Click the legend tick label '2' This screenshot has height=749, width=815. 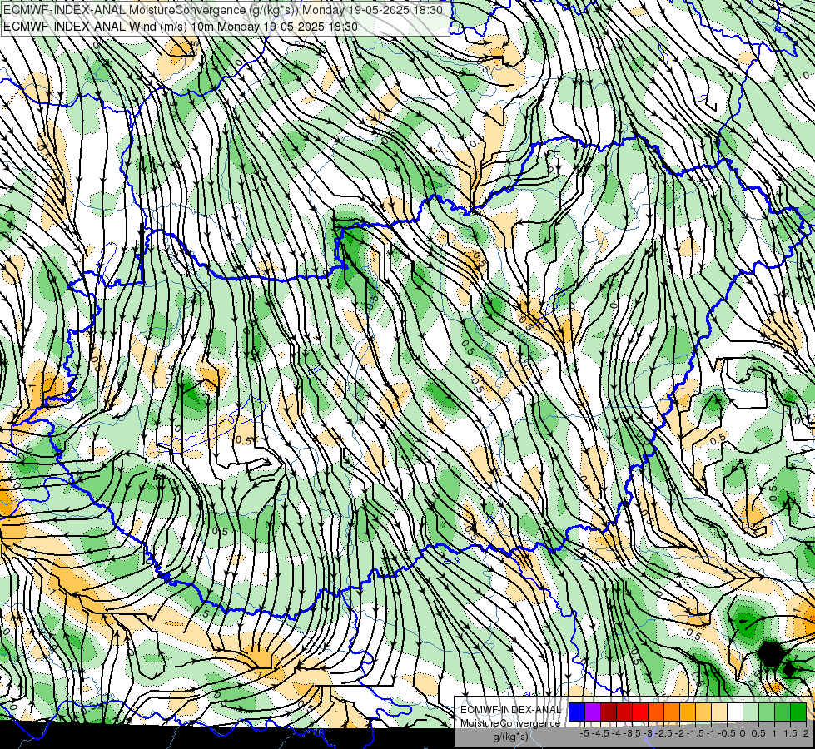point(806,733)
